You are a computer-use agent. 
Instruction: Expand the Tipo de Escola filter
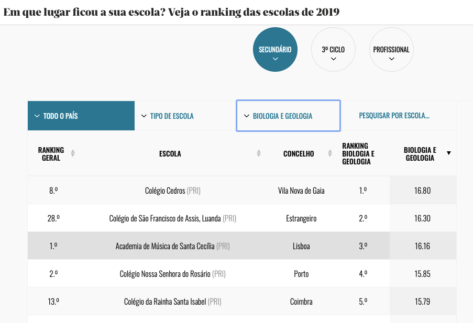click(x=185, y=116)
